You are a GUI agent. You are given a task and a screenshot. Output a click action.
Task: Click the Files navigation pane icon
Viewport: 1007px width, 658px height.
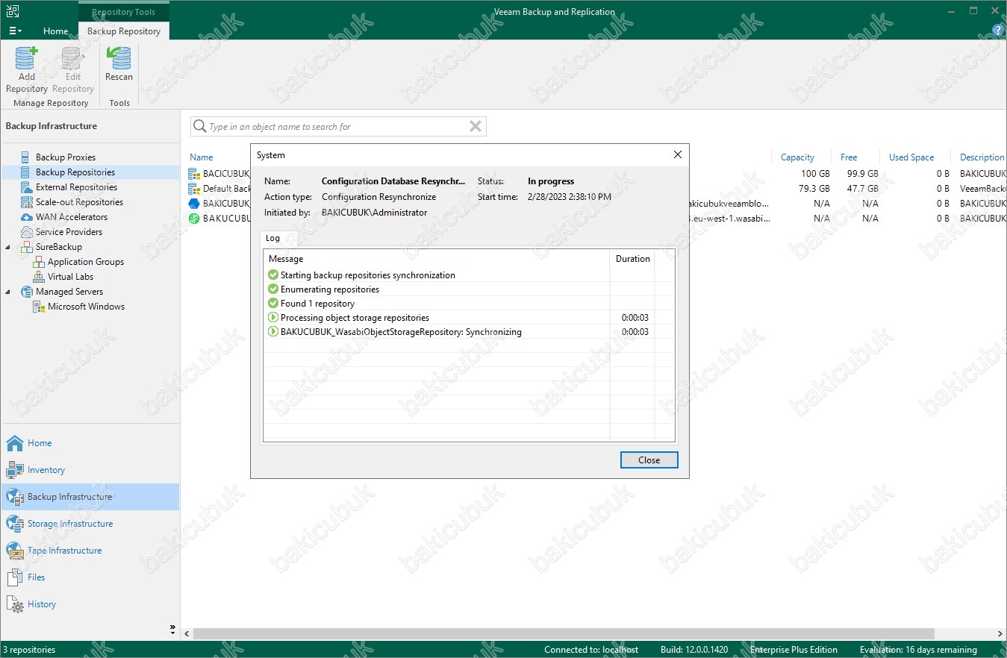coord(15,577)
